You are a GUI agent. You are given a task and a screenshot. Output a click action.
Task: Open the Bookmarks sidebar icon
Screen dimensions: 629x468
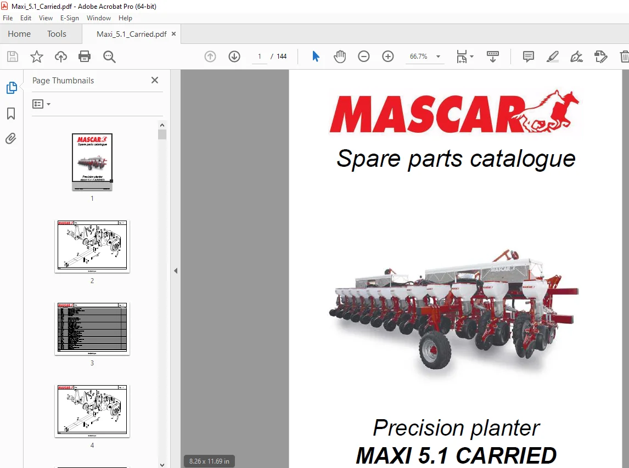click(x=11, y=114)
